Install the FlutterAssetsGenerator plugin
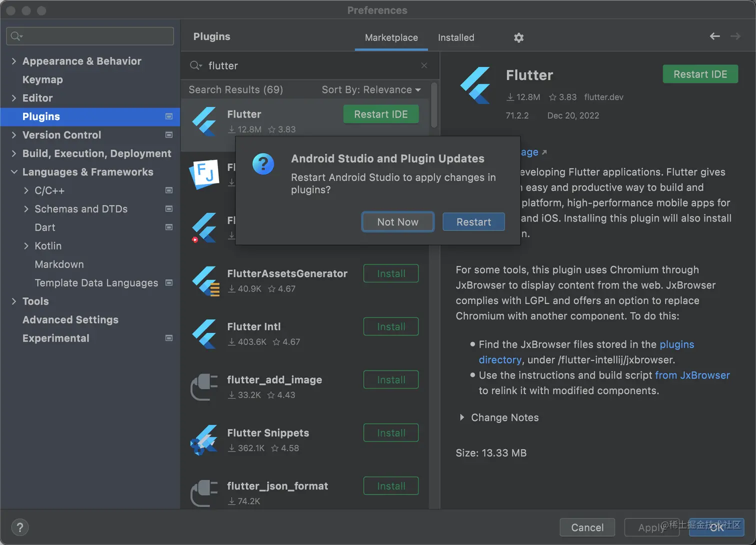The image size is (756, 545). coord(391,273)
